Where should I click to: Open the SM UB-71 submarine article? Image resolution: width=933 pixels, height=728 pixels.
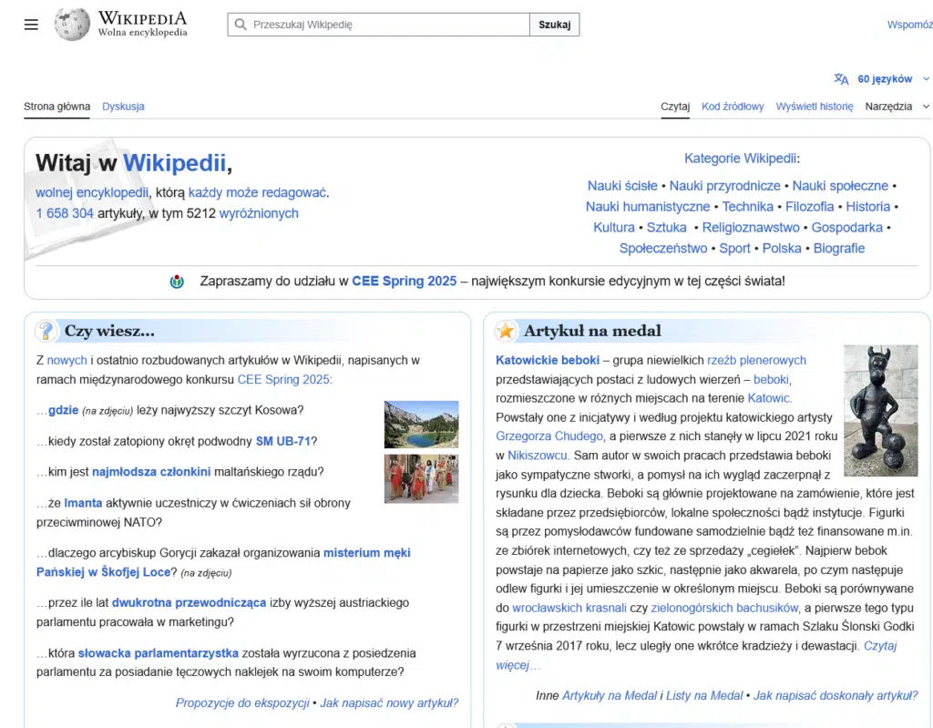[283, 441]
